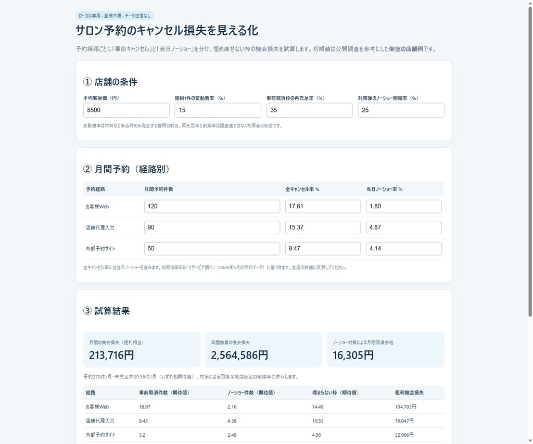Image resolution: width=533 pixels, height=444 pixels.
Task: Focus お客様Web no-show rate field 1.80
Action: pos(404,206)
